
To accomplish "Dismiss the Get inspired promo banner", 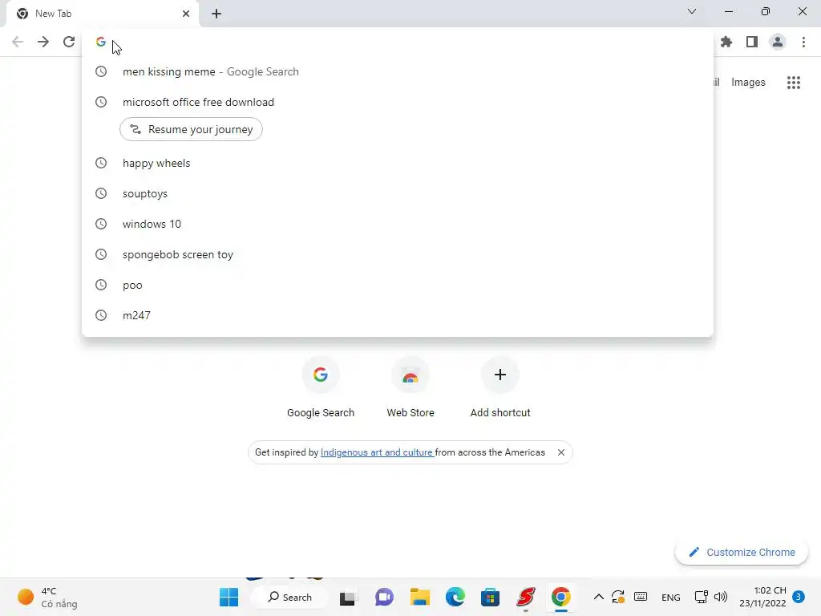I will pyautogui.click(x=560, y=452).
